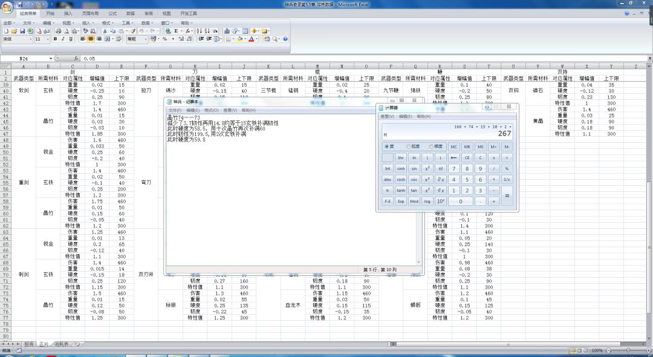This screenshot has width=653, height=357.
Task: Click the Format Painter brush icon
Action: (x=133, y=31)
